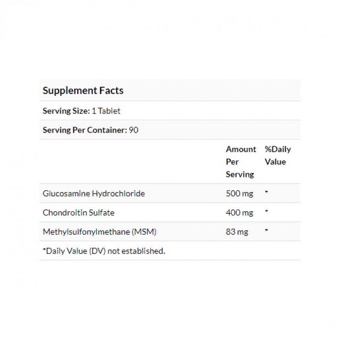340x340 pixels.
Task: Click the 'Chondroitin Sulfate' ingredient name
Action: point(79,212)
